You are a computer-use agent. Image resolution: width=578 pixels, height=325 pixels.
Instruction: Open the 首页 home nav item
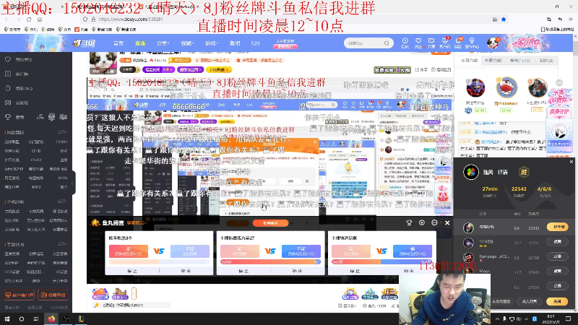coord(118,43)
